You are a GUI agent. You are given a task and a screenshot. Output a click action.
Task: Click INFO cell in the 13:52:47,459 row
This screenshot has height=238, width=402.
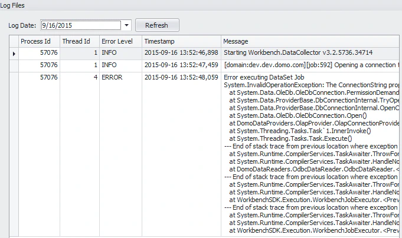(121, 65)
